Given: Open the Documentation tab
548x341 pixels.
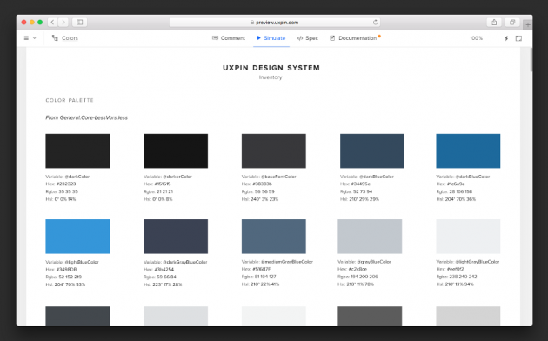Looking at the screenshot, I should pyautogui.click(x=355, y=38).
